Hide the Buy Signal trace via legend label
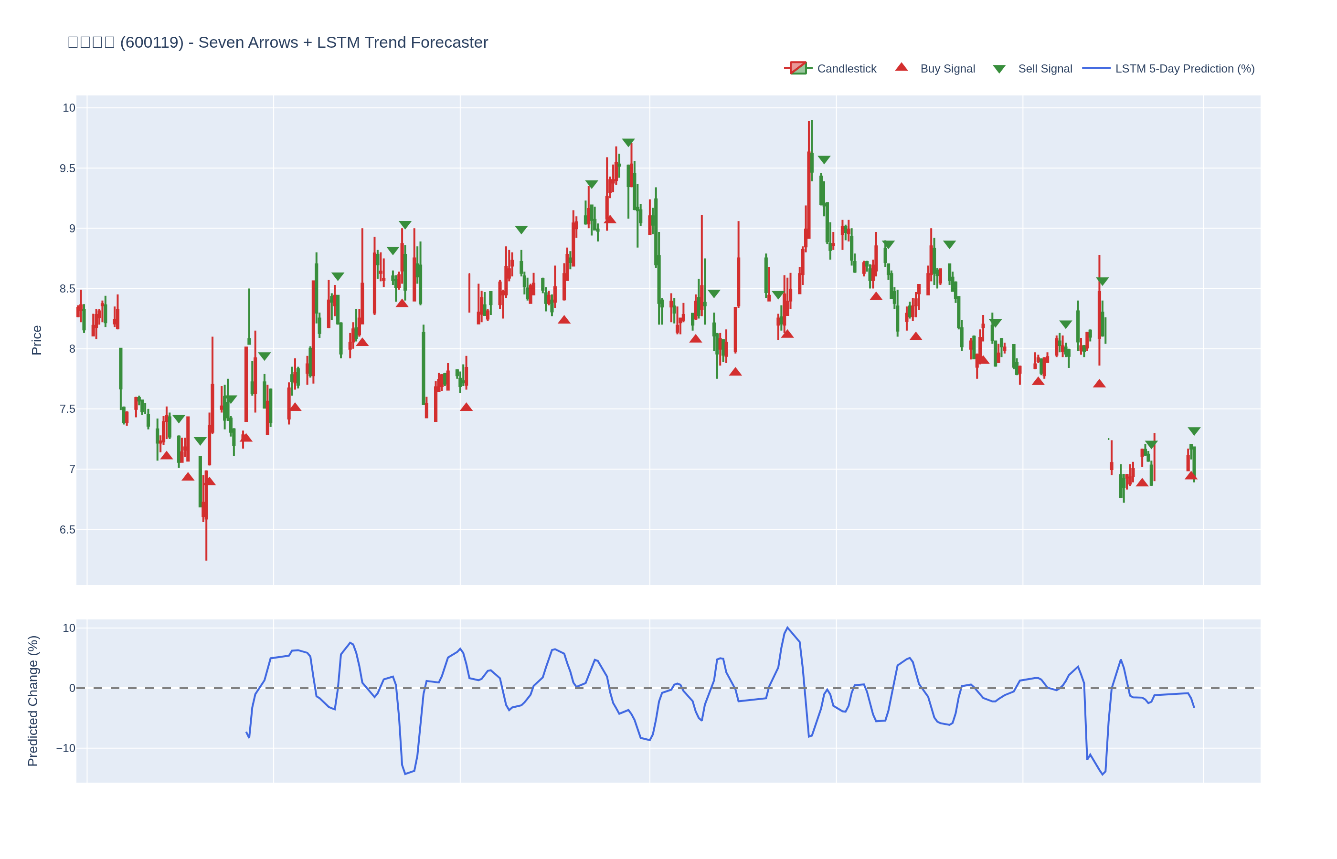 pyautogui.click(x=947, y=69)
